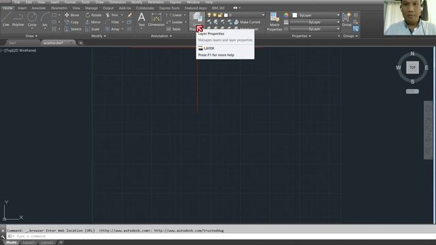The width and height of the screenshot is (436, 245).
Task: Toggle layer on/off lightbulb icon
Action: 209,15
